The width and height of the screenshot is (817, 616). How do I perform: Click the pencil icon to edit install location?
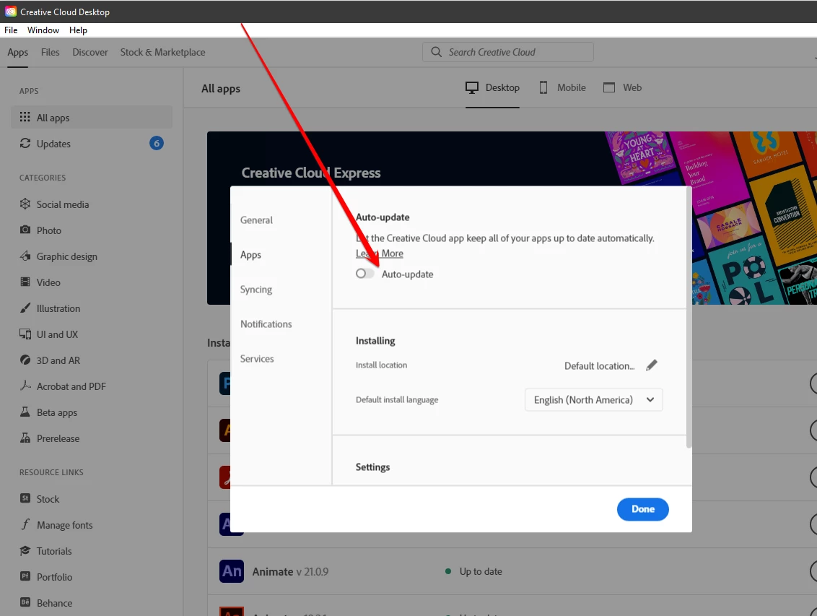click(651, 365)
